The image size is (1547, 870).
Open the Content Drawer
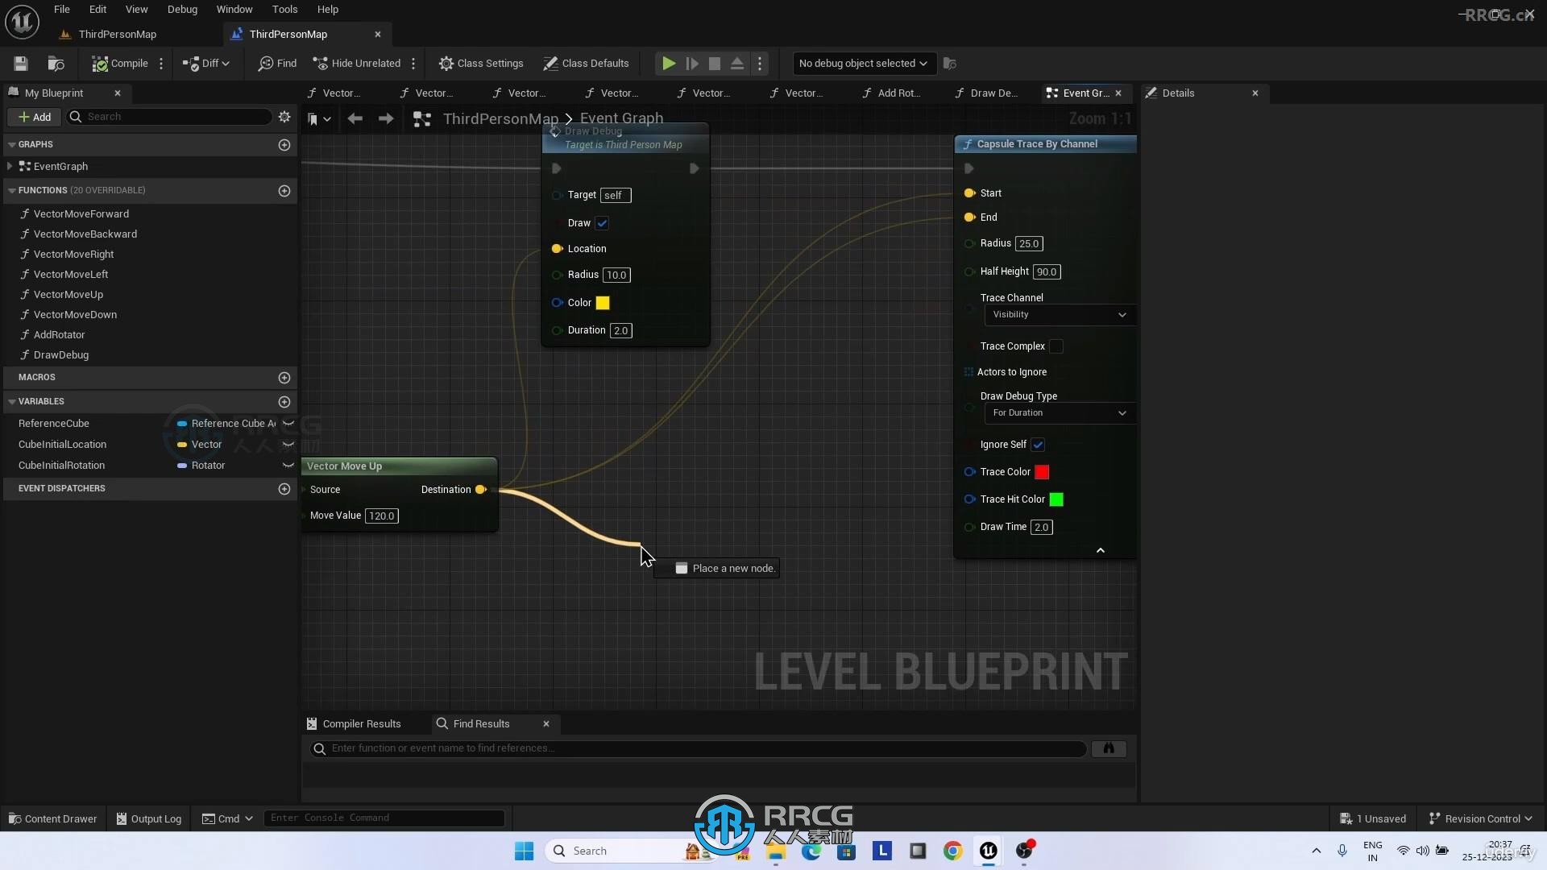52,819
